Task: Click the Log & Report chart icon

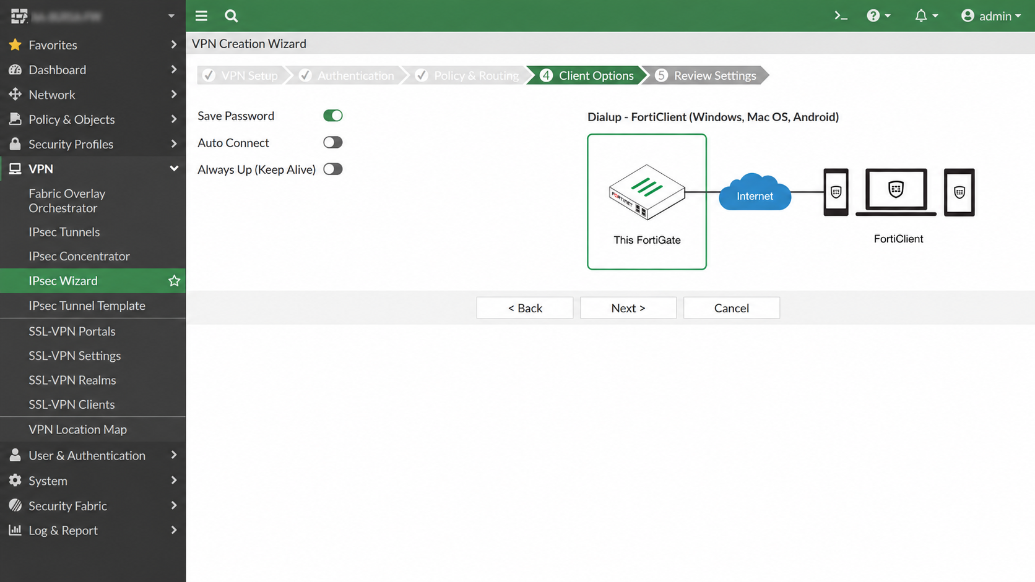Action: 15,530
